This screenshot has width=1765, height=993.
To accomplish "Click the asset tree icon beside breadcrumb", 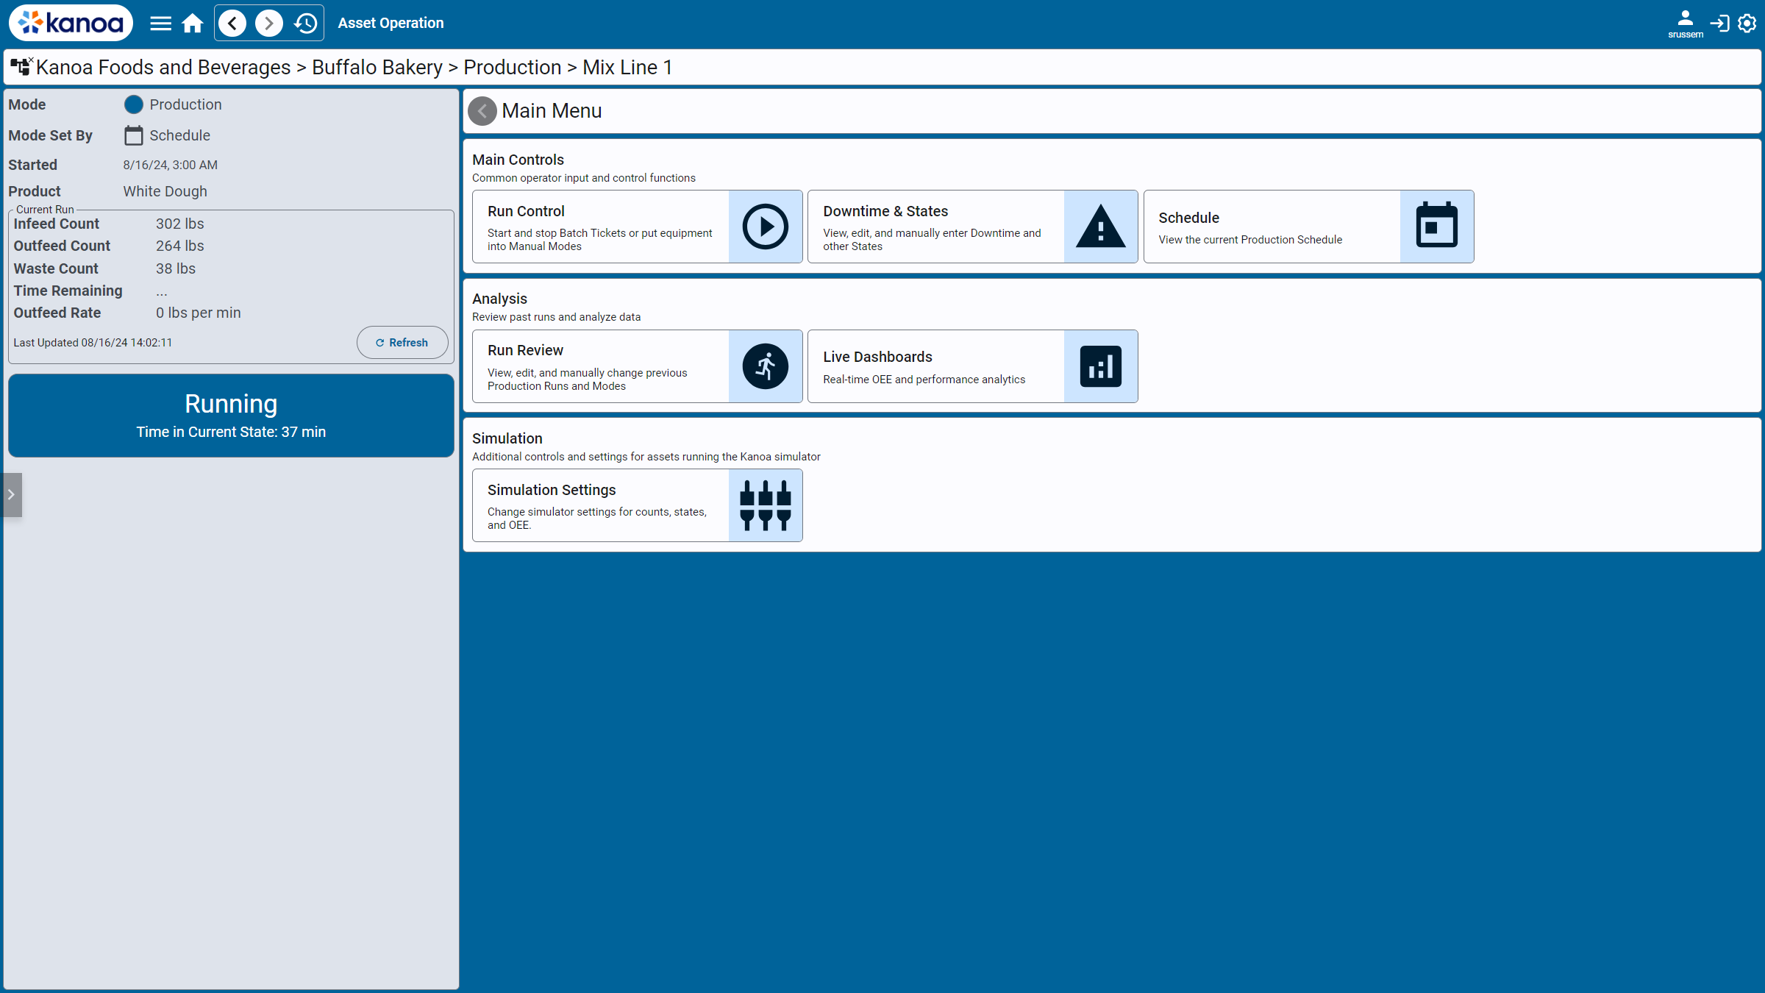I will click(x=21, y=67).
